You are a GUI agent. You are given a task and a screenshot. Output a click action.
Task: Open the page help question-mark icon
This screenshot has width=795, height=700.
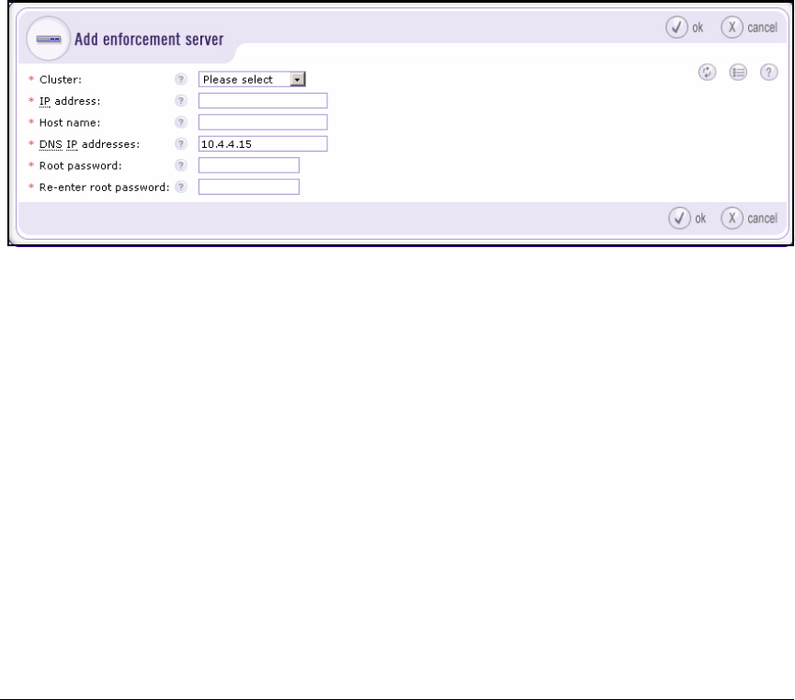768,72
